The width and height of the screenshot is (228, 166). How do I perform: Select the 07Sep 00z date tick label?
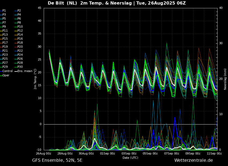pos(172,153)
